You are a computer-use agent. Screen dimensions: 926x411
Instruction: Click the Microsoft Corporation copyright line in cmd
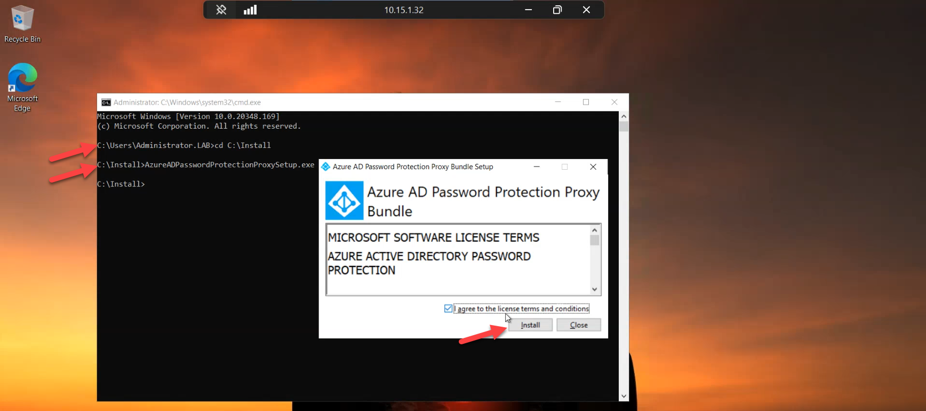(199, 126)
